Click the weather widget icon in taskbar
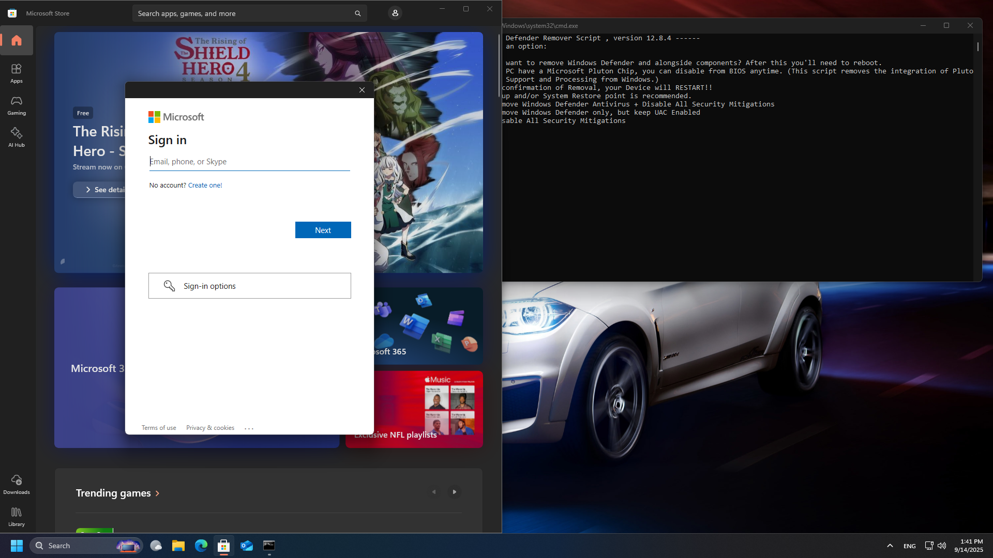Screen dimensions: 993x558 pyautogui.click(x=156, y=546)
